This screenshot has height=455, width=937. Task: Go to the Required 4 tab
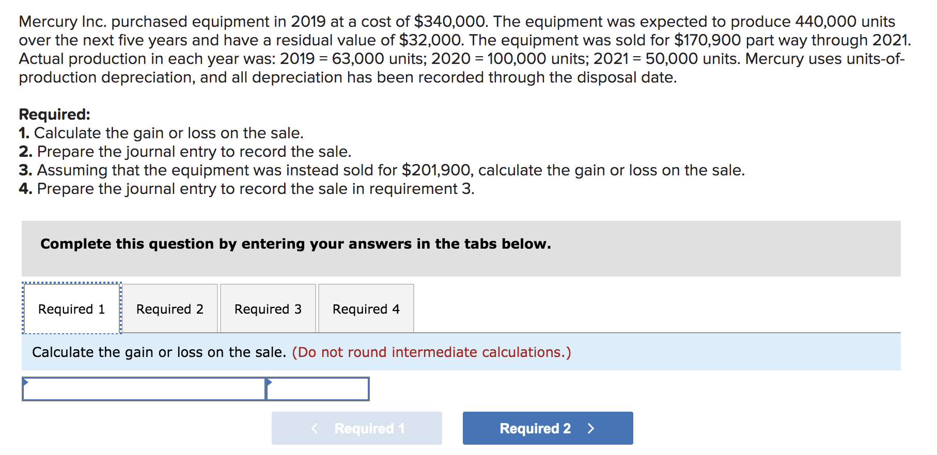(366, 309)
